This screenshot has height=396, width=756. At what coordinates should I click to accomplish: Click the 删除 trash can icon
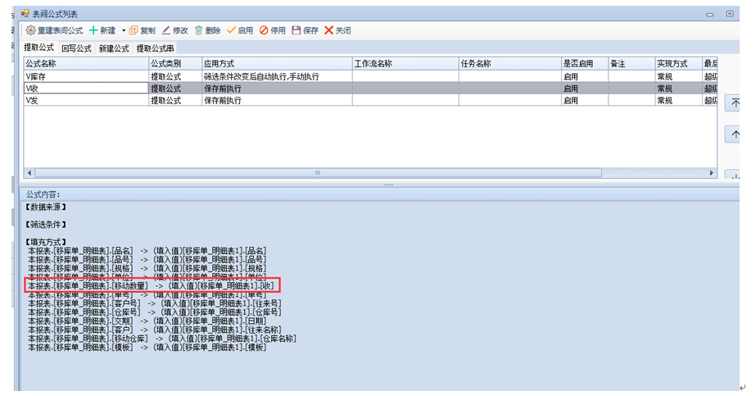point(198,30)
